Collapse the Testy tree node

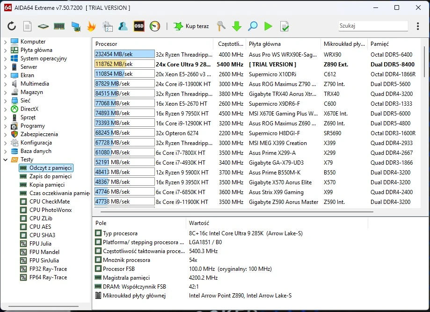click(6, 160)
